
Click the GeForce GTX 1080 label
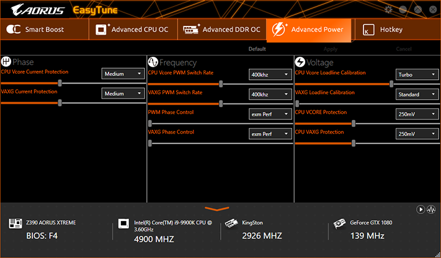click(x=371, y=223)
